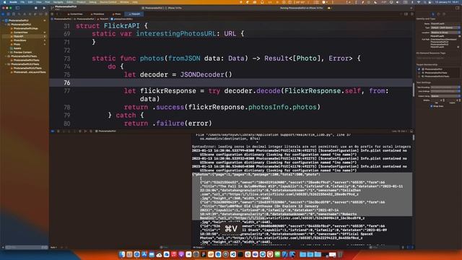Expand the Preview Content folder
Image resolution: width=462 pixels, height=260 pixels.
tap(9, 52)
